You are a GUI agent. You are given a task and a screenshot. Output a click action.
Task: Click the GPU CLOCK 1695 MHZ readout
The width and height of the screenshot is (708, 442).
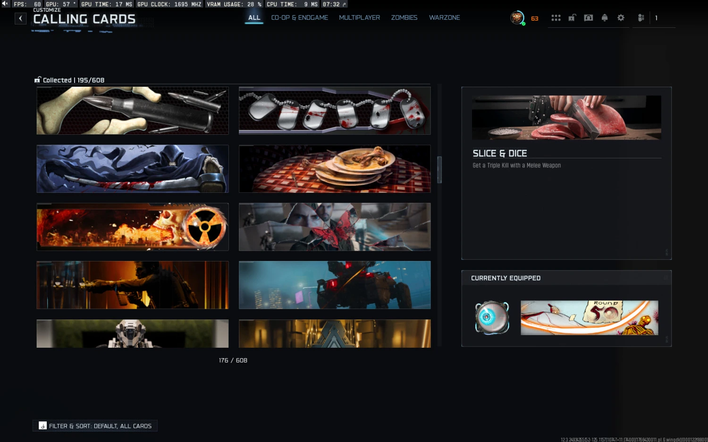pyautogui.click(x=169, y=4)
